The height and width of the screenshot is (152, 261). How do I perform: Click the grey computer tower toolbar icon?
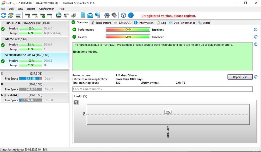[73, 15]
